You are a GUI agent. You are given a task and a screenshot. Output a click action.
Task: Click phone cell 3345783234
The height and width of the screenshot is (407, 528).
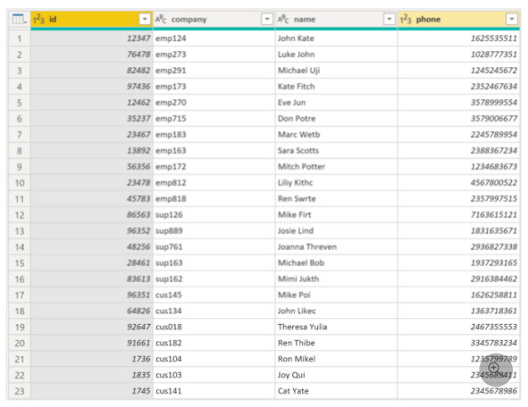pyautogui.click(x=458, y=343)
